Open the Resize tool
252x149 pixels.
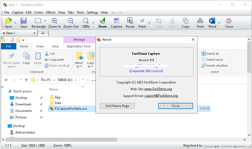click(130, 21)
